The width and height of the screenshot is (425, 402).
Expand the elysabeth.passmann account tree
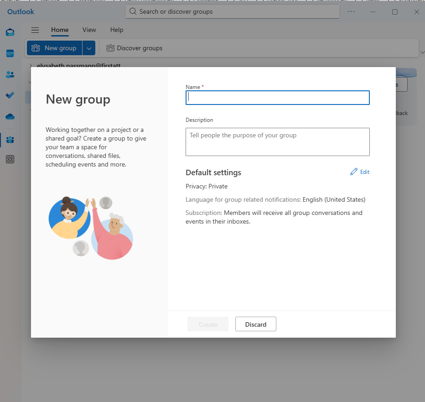[x=31, y=66]
